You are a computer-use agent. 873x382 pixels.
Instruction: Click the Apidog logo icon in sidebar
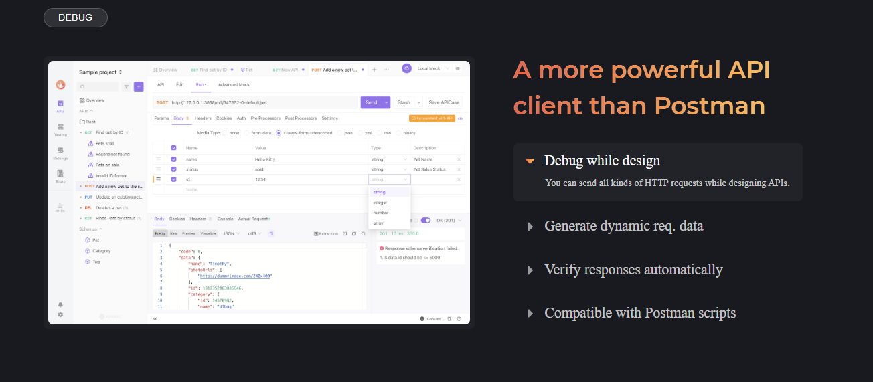60,85
